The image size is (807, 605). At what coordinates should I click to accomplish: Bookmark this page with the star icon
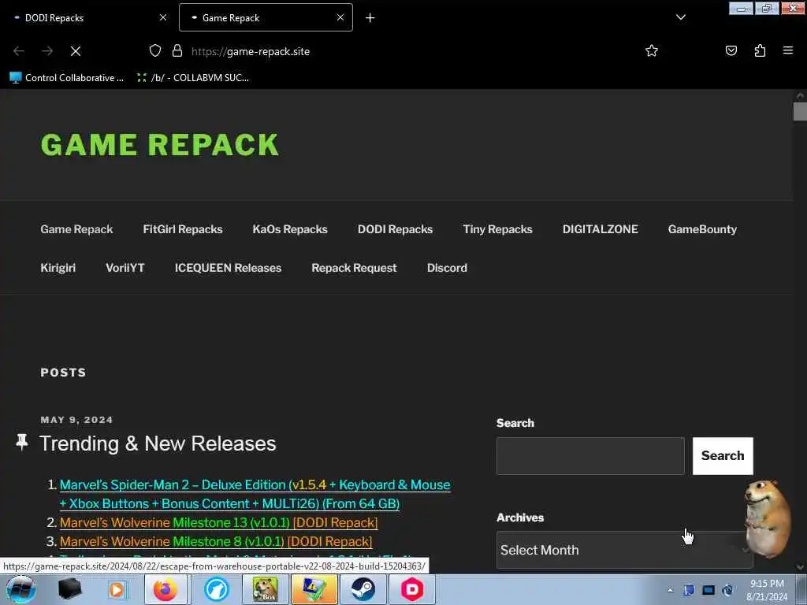pos(652,50)
